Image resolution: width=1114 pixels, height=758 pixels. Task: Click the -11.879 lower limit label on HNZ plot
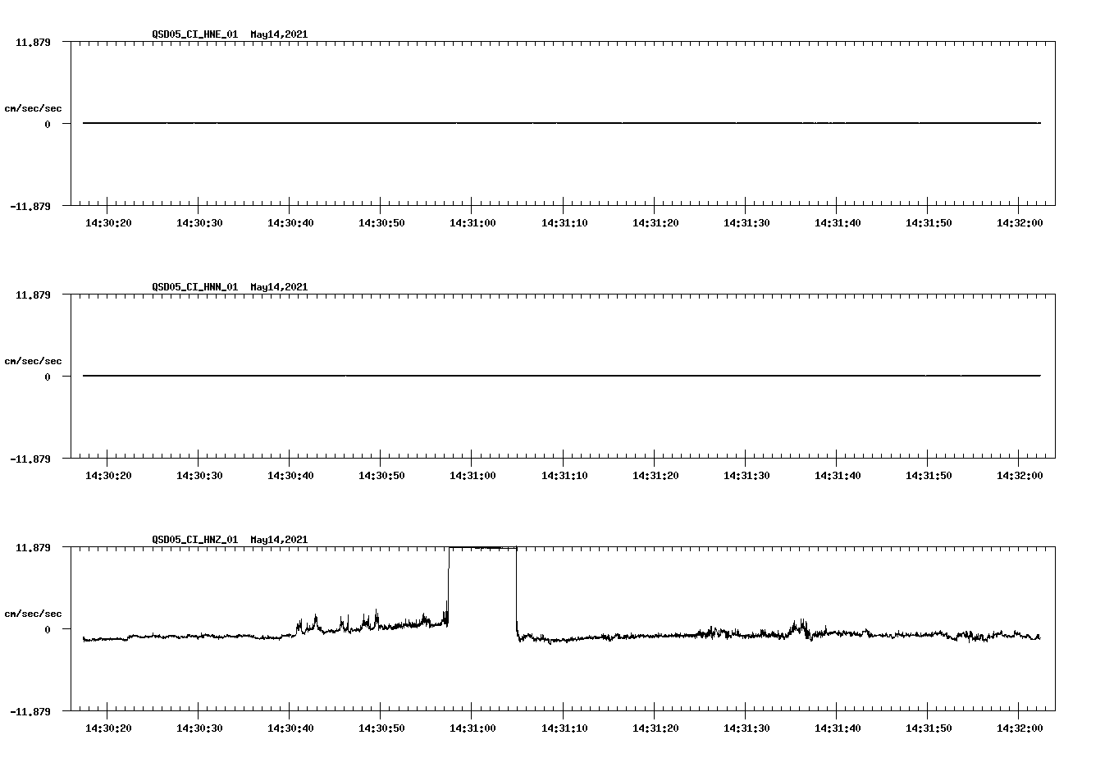30,710
